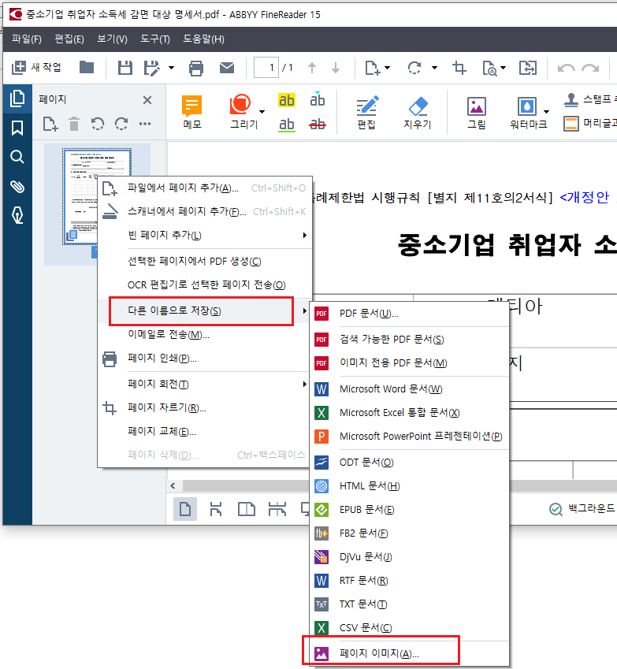This screenshot has height=669, width=617.
Task: Click the New Task (새 작업) button
Action: point(36,68)
